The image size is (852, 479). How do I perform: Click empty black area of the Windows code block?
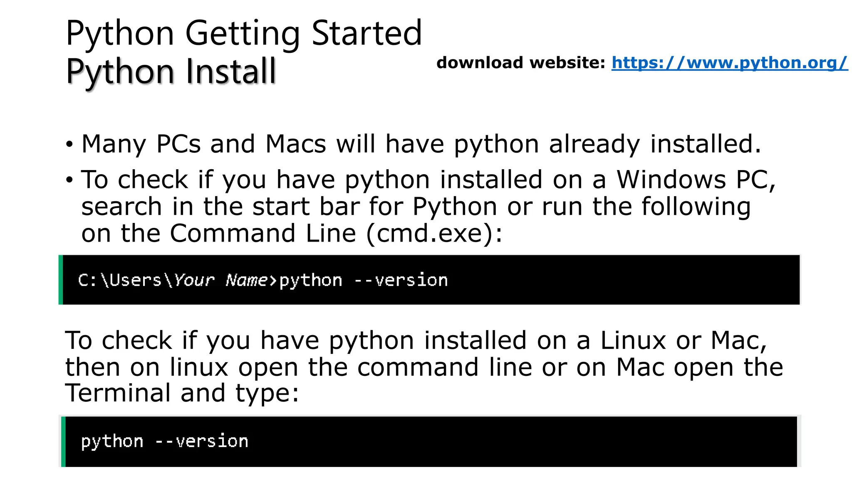pos(624,280)
